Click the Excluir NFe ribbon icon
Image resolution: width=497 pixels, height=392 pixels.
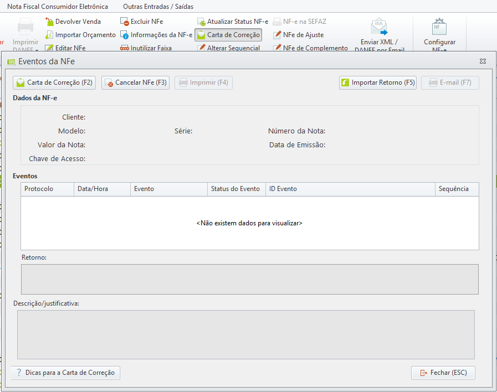[x=125, y=22]
